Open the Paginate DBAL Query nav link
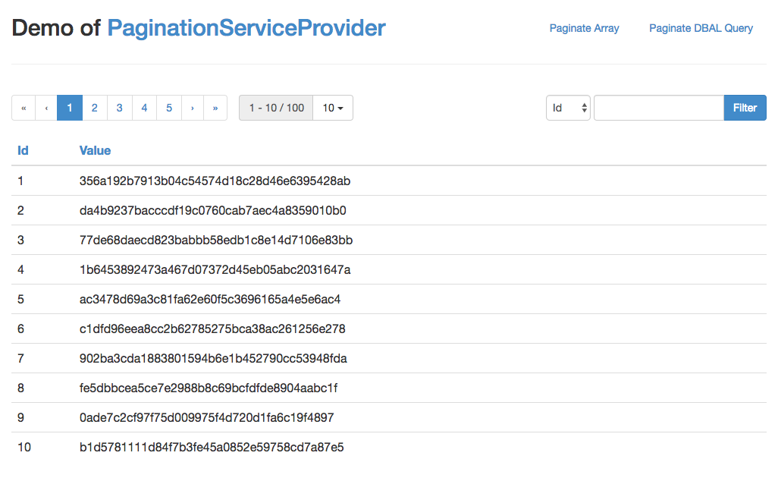Image resolution: width=778 pixels, height=481 pixels. 701,28
